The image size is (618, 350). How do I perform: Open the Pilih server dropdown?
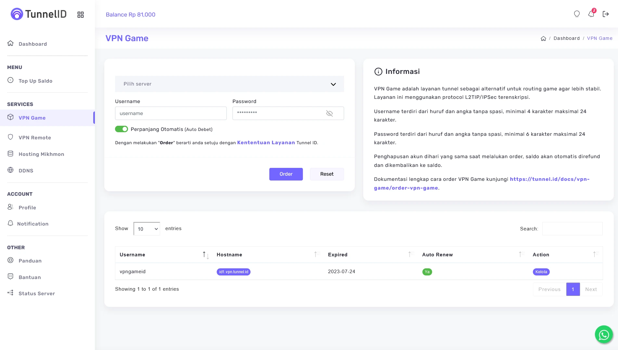pos(229,84)
